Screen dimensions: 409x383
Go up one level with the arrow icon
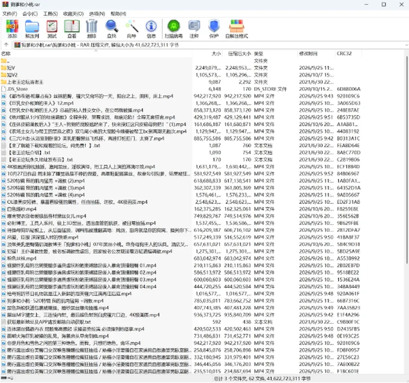coord(6,45)
